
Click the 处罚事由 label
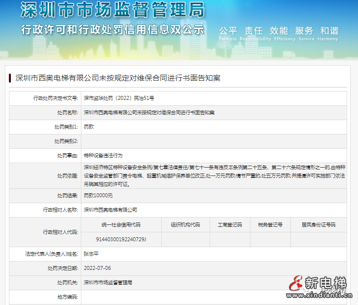tap(68, 156)
